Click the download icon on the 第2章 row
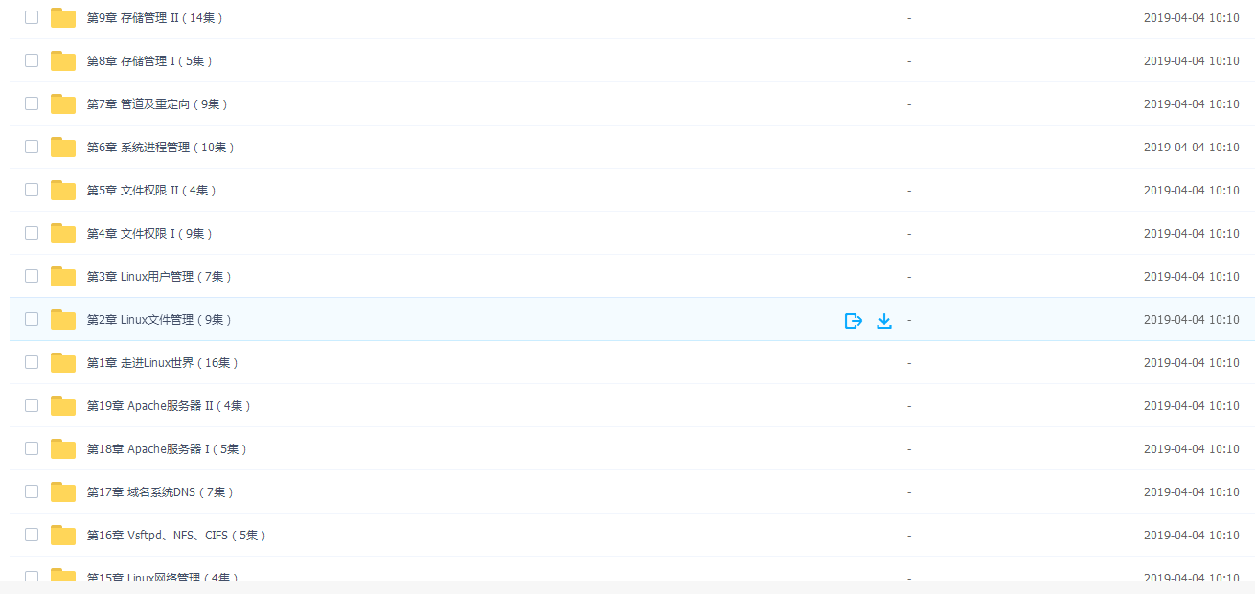The width and height of the screenshot is (1255, 594). click(884, 321)
